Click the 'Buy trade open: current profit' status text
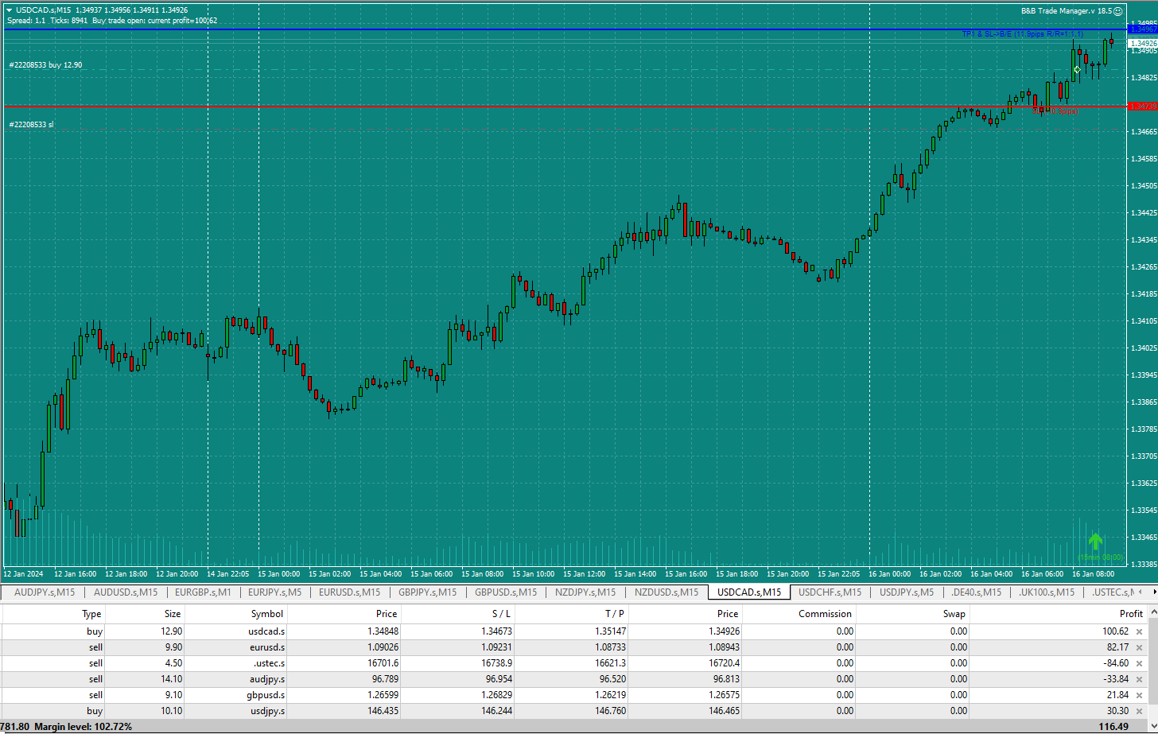 155,21
